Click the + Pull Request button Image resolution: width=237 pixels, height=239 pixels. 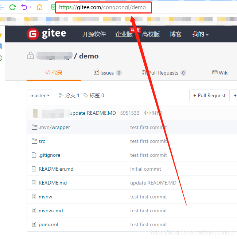[x=209, y=95]
